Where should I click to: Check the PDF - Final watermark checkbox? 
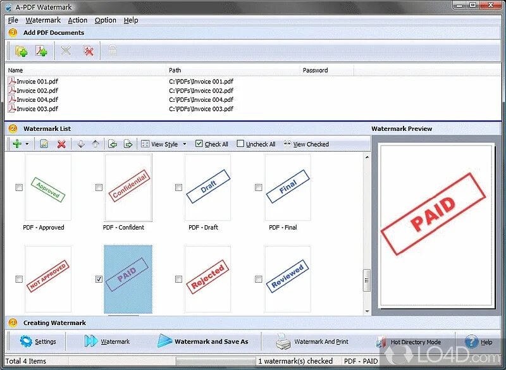(x=259, y=187)
